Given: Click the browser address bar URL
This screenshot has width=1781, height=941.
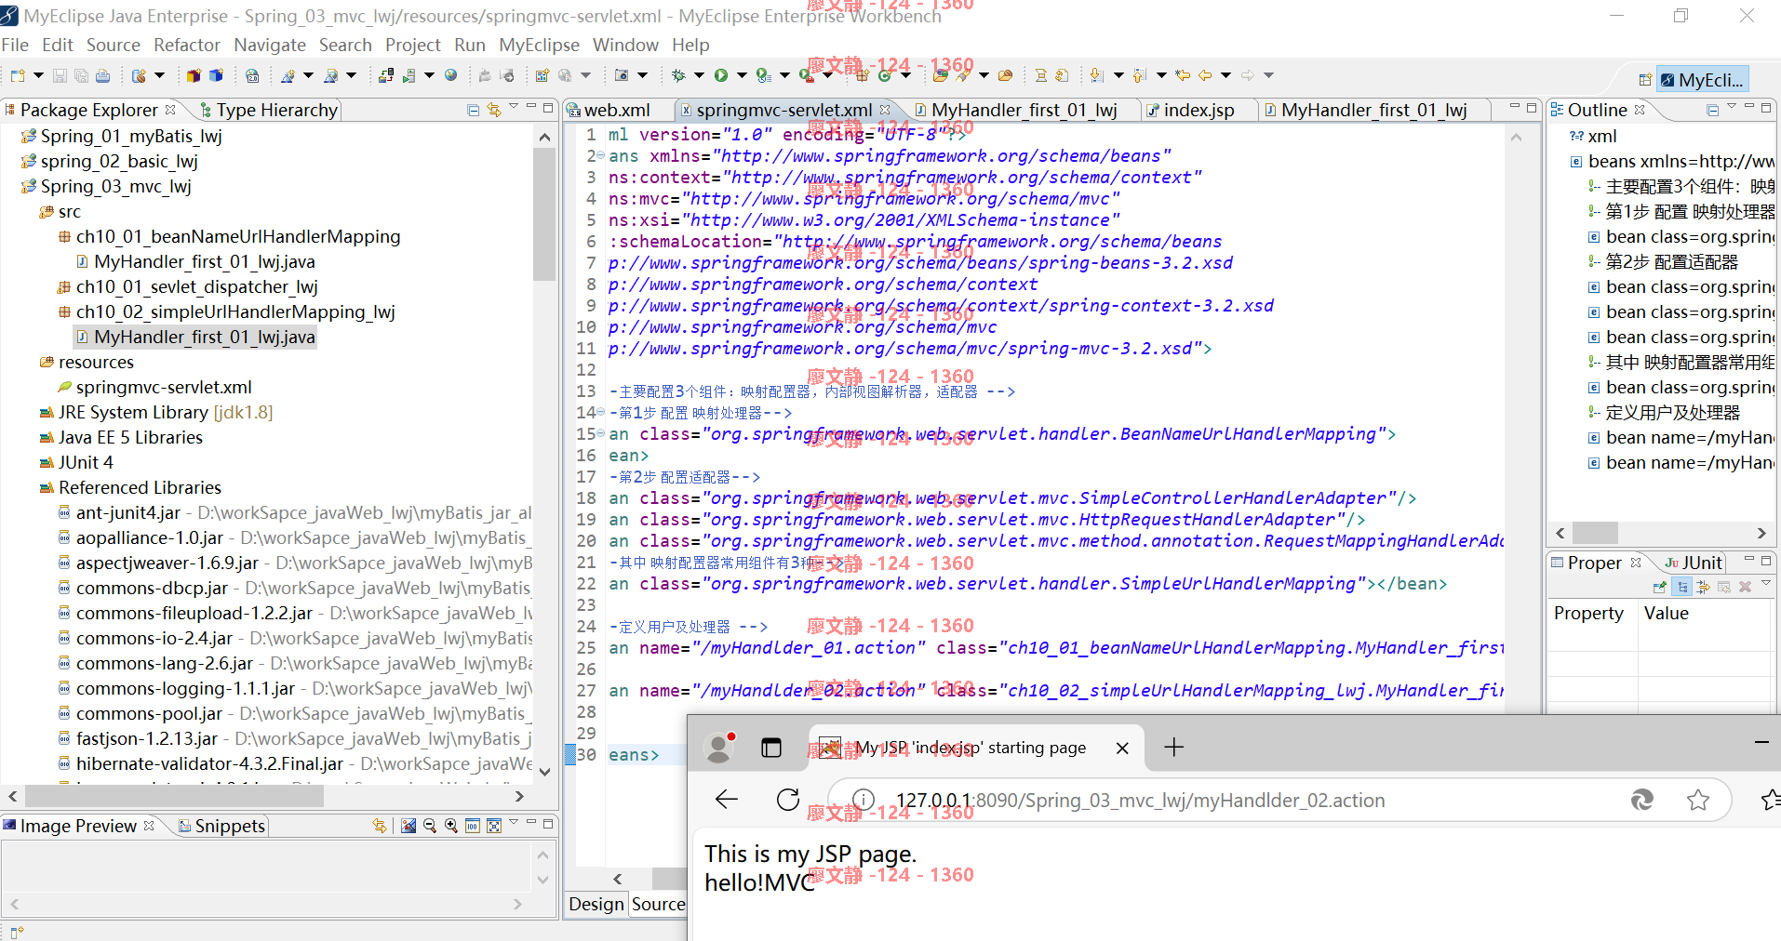Looking at the screenshot, I should (x=1140, y=801).
